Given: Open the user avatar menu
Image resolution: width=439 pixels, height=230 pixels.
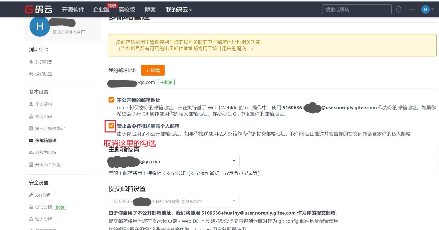Looking at the screenshot, I should 425,9.
